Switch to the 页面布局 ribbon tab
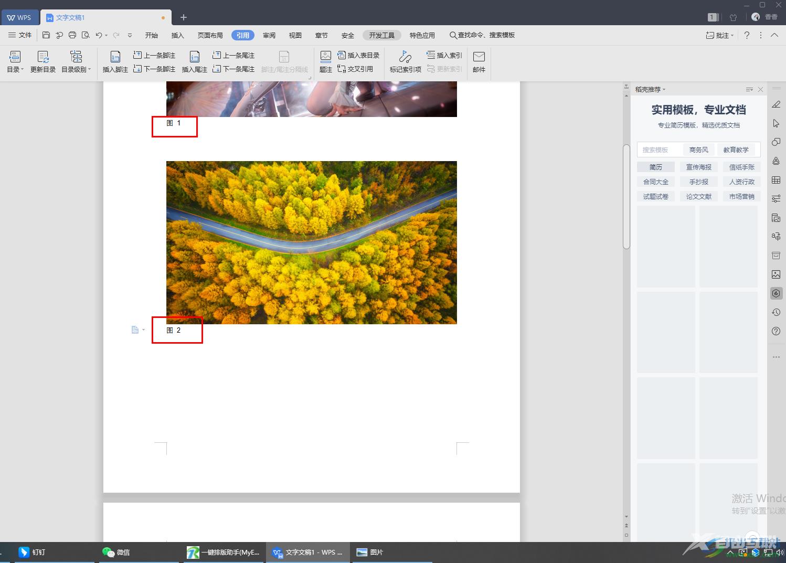 coord(210,35)
